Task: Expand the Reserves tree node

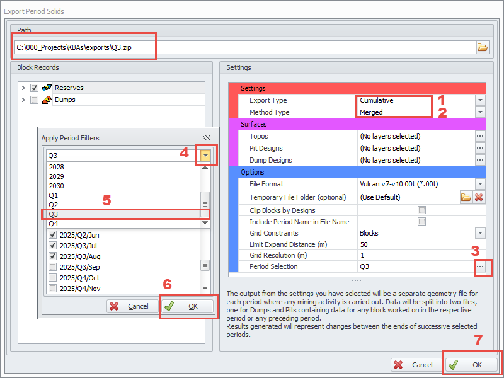Action: point(23,88)
